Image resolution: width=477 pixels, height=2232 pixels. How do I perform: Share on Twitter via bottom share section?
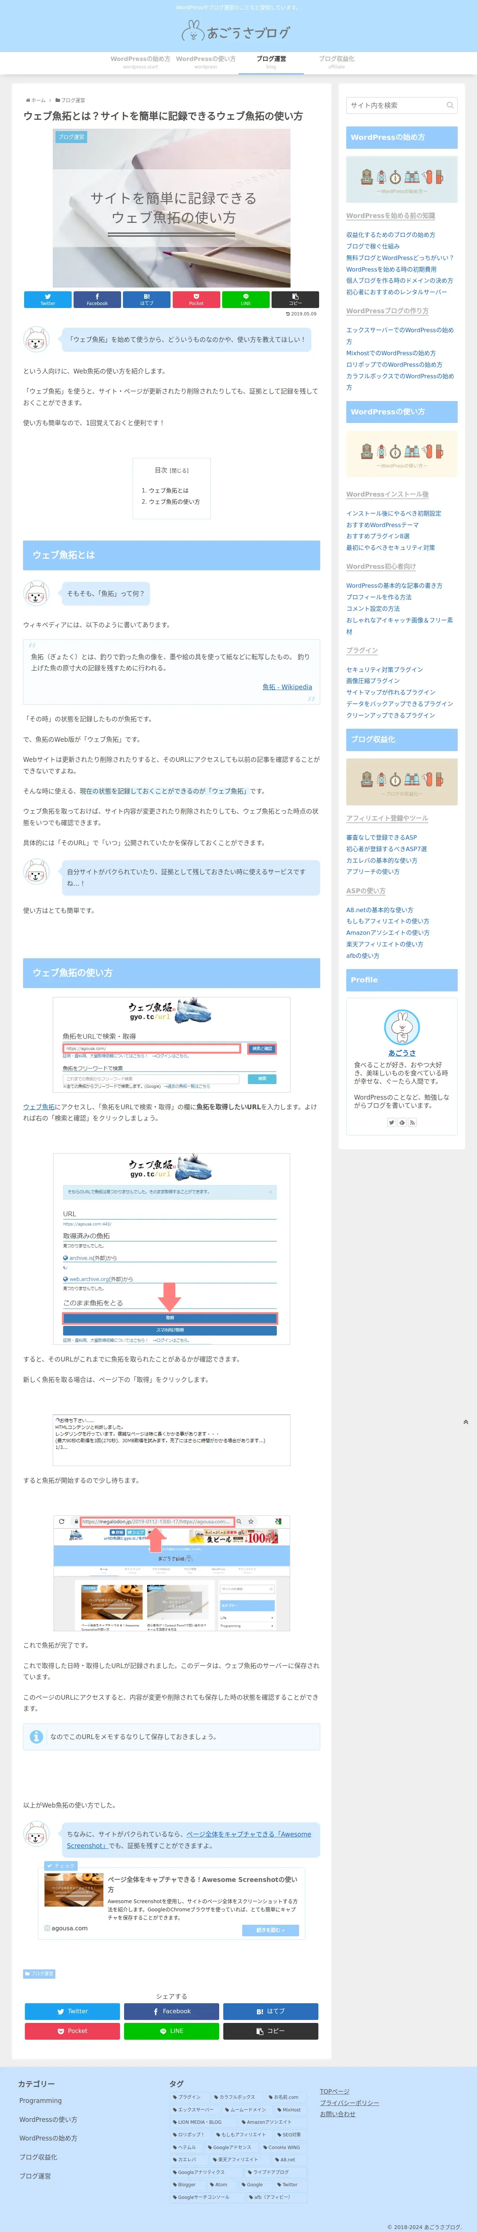click(x=72, y=2011)
